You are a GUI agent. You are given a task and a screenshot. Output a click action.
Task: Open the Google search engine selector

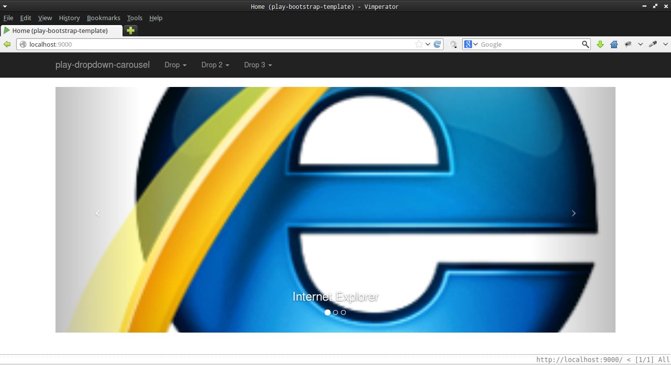(471, 44)
